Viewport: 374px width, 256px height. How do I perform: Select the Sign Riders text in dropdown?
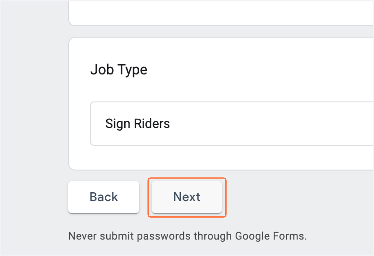coord(137,124)
